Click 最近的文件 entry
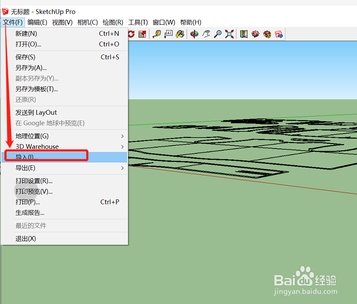The image size is (357, 304). tap(64, 226)
